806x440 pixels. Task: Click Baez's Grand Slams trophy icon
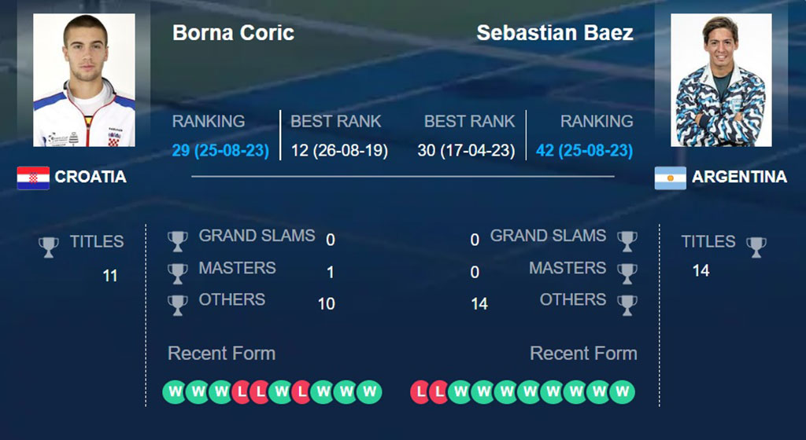click(627, 241)
